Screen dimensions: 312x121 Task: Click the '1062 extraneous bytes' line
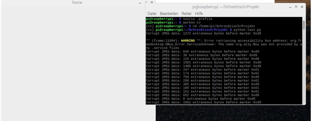pyautogui.click(x=204, y=102)
